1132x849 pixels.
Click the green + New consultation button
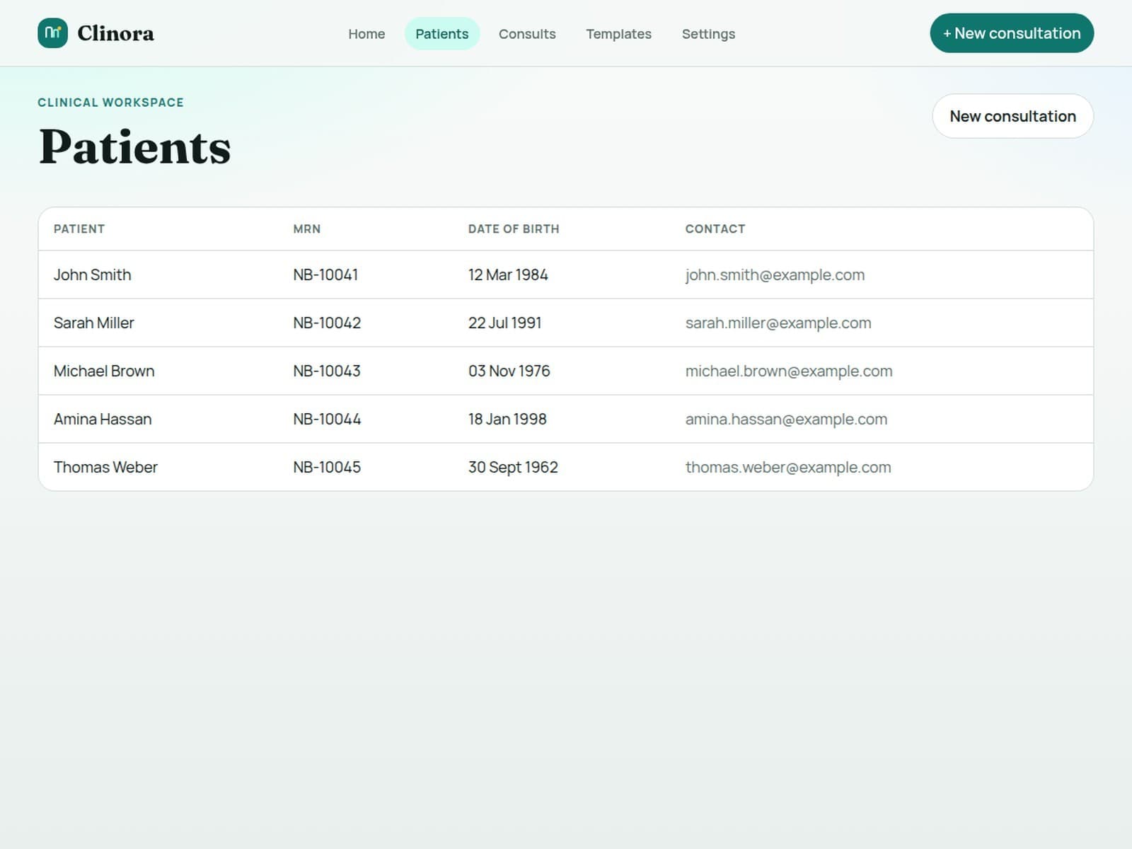pos(1012,33)
